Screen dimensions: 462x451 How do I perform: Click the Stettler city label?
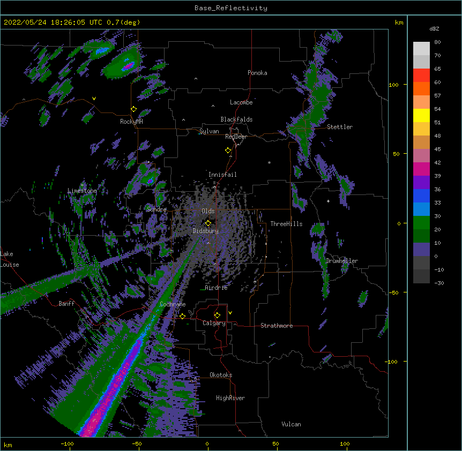pyautogui.click(x=340, y=127)
